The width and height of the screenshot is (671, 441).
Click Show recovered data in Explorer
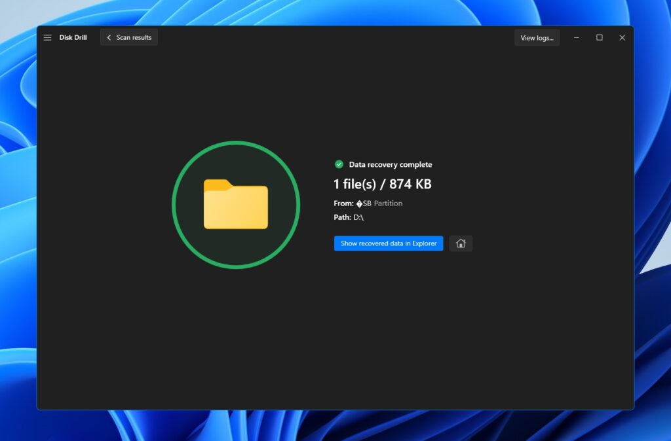(388, 243)
